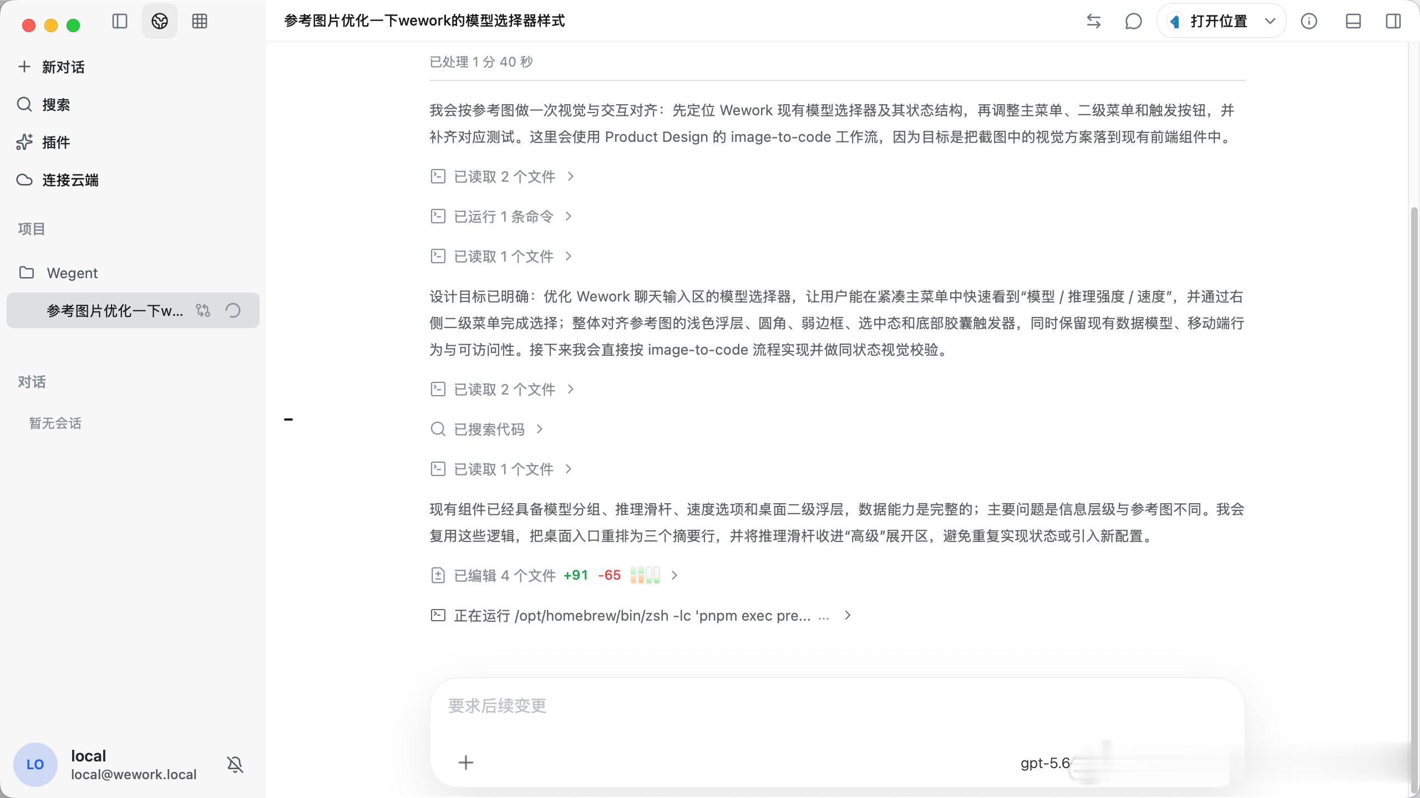This screenshot has width=1420, height=798.
Task: Click the branch icon on active conversation row
Action: [203, 310]
